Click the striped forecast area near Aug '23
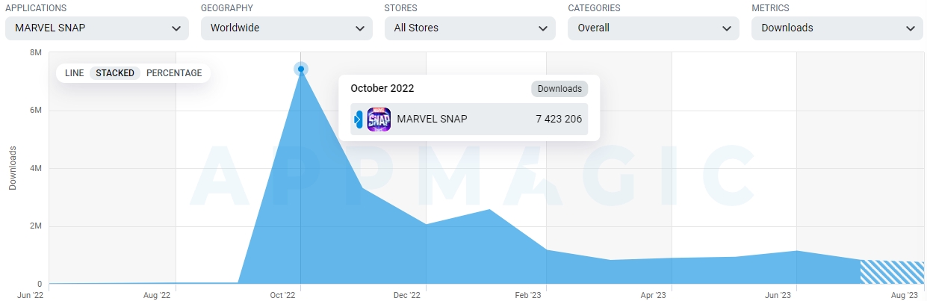 [892, 273]
